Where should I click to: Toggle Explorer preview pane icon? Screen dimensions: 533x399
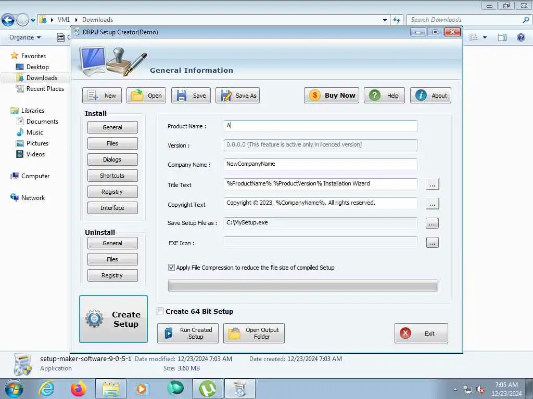click(502, 37)
